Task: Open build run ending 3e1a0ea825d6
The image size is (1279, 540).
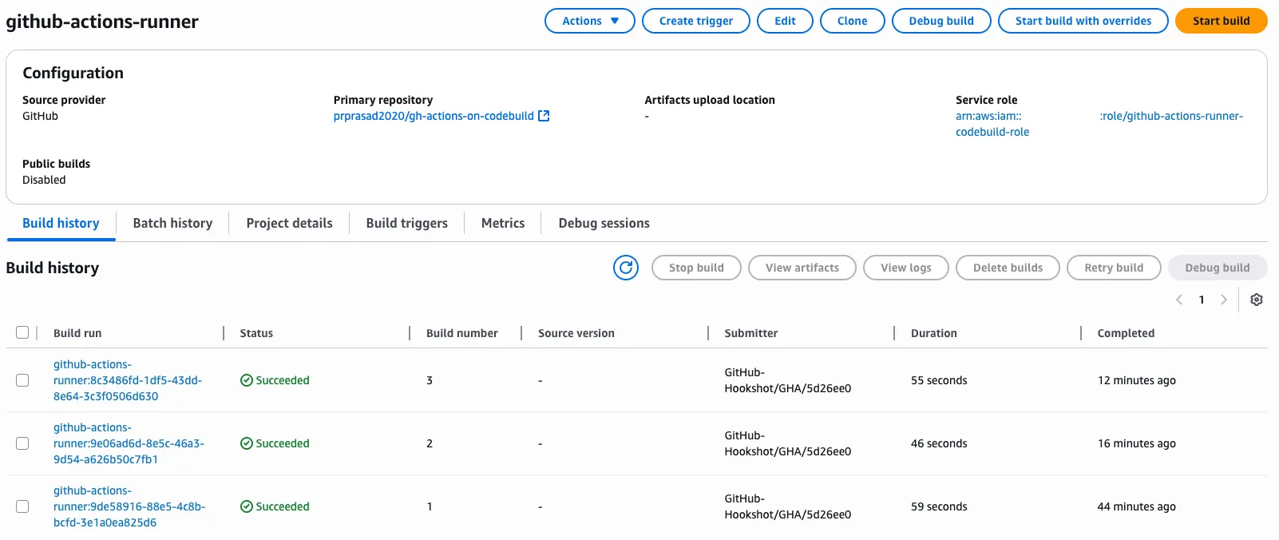Action: tap(129, 506)
